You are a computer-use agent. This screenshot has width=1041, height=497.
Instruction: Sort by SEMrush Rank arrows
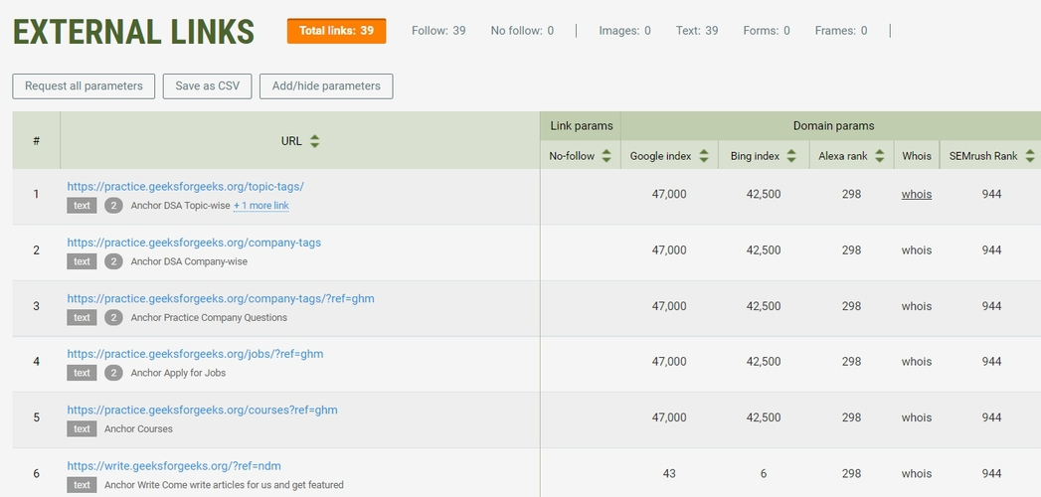1030,156
